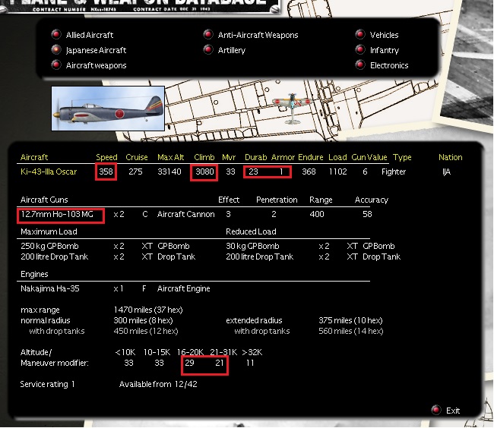Click the Climb column header
The height and width of the screenshot is (428, 494).
click(x=204, y=157)
